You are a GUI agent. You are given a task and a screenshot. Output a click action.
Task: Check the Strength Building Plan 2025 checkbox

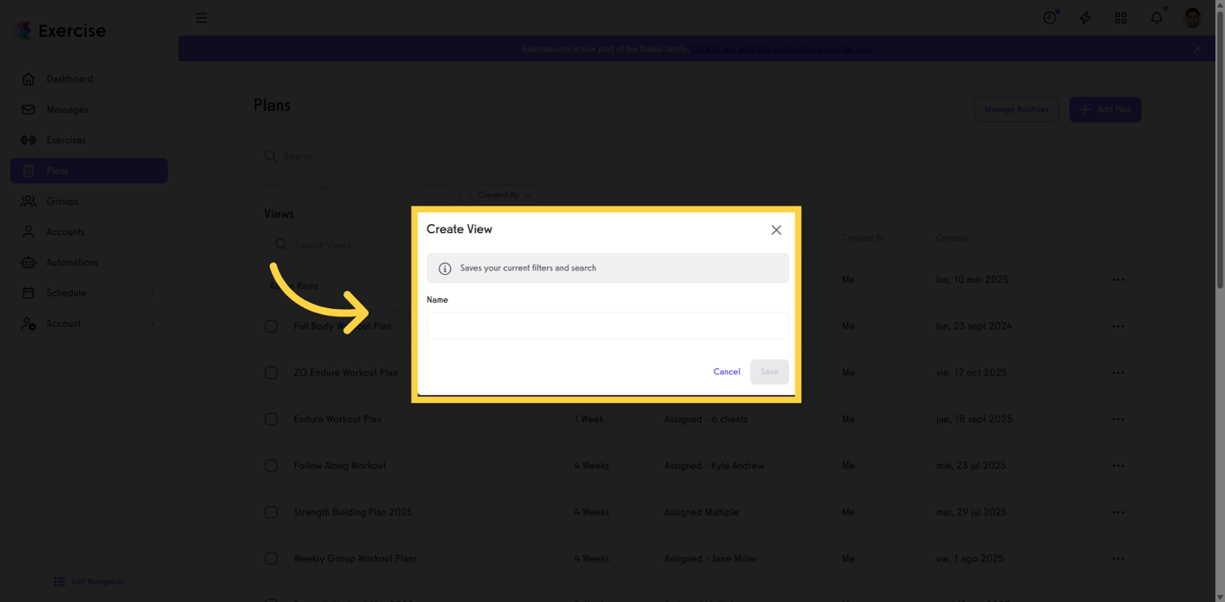(x=271, y=512)
